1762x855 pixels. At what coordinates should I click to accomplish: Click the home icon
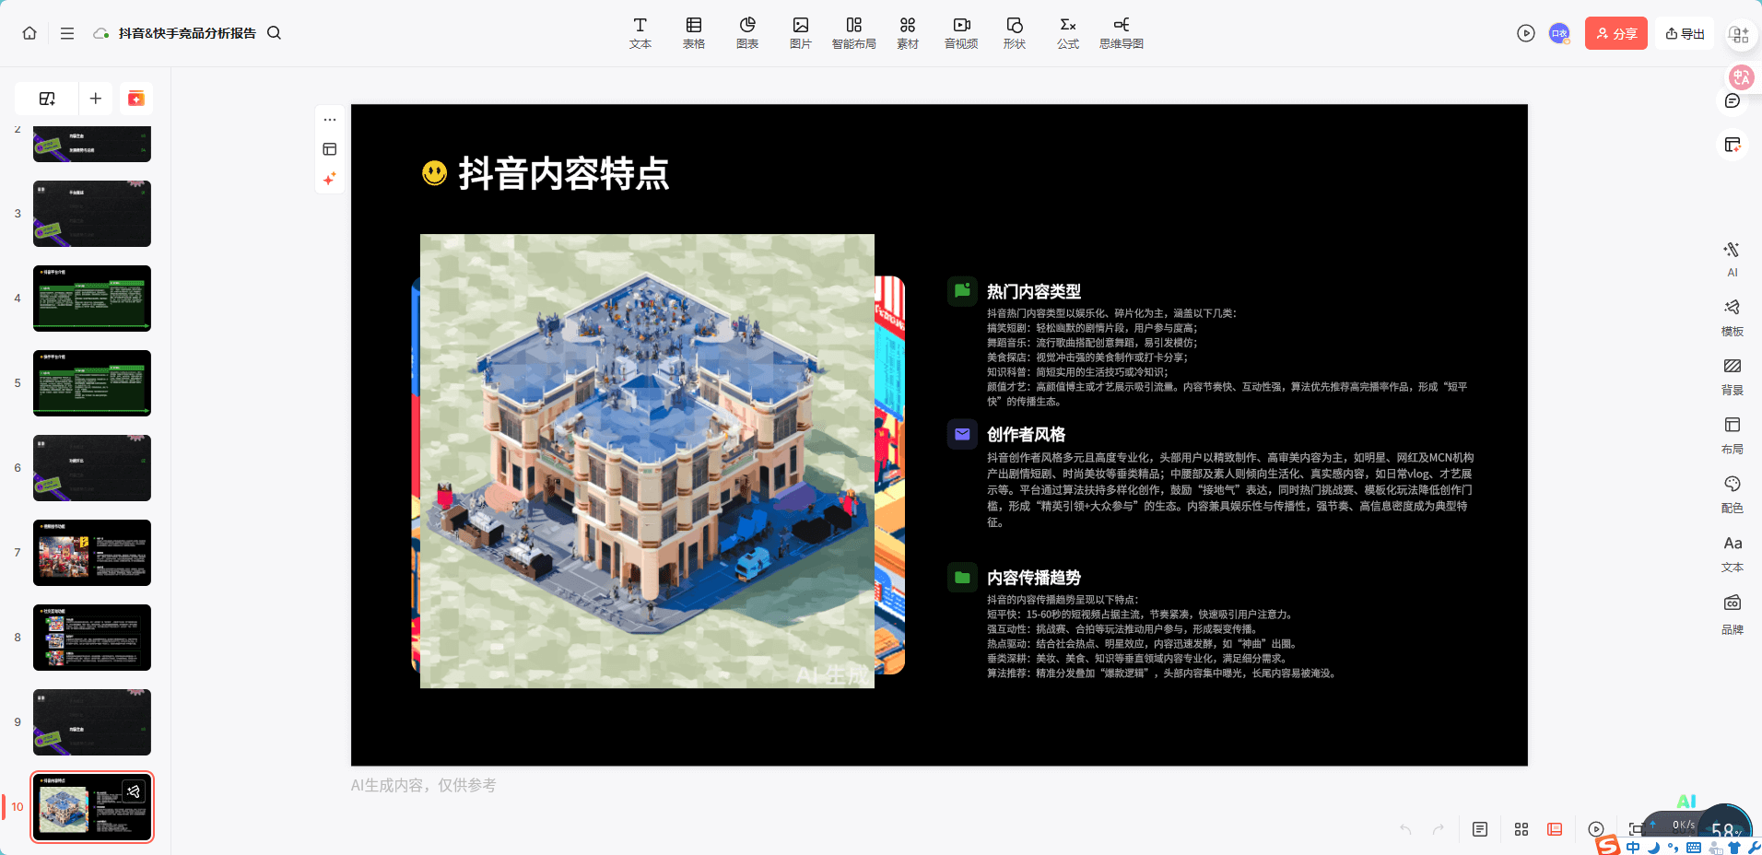point(29,33)
